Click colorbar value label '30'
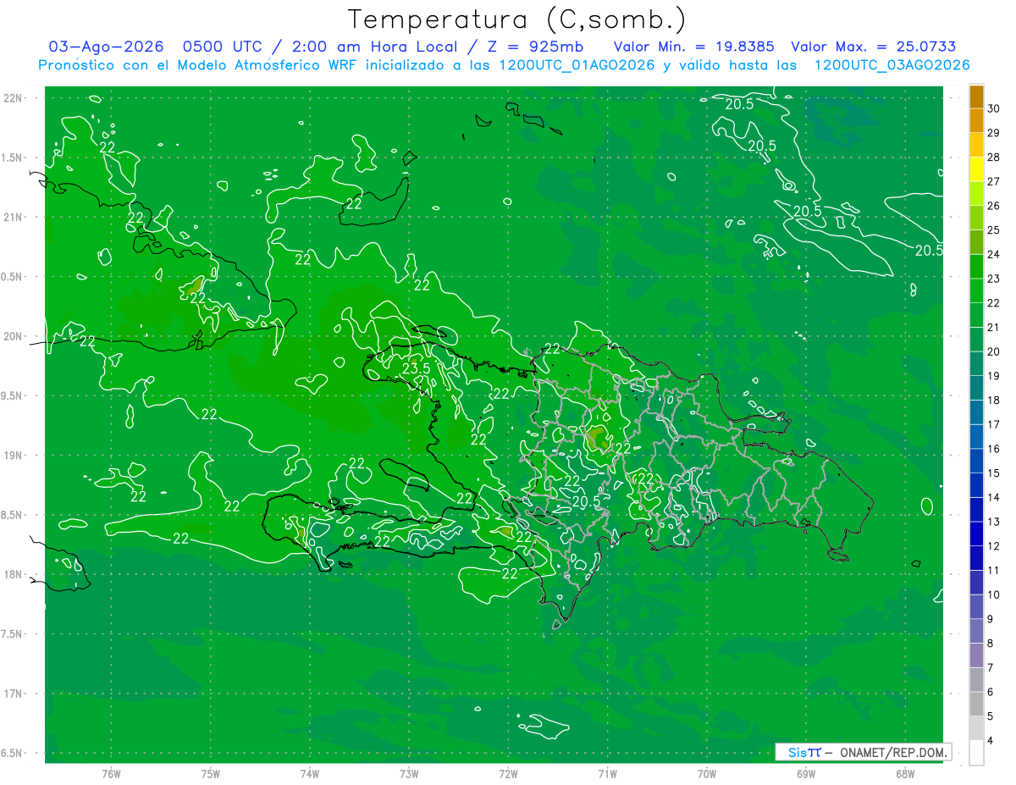The width and height of the screenshot is (1016, 785). click(x=994, y=108)
